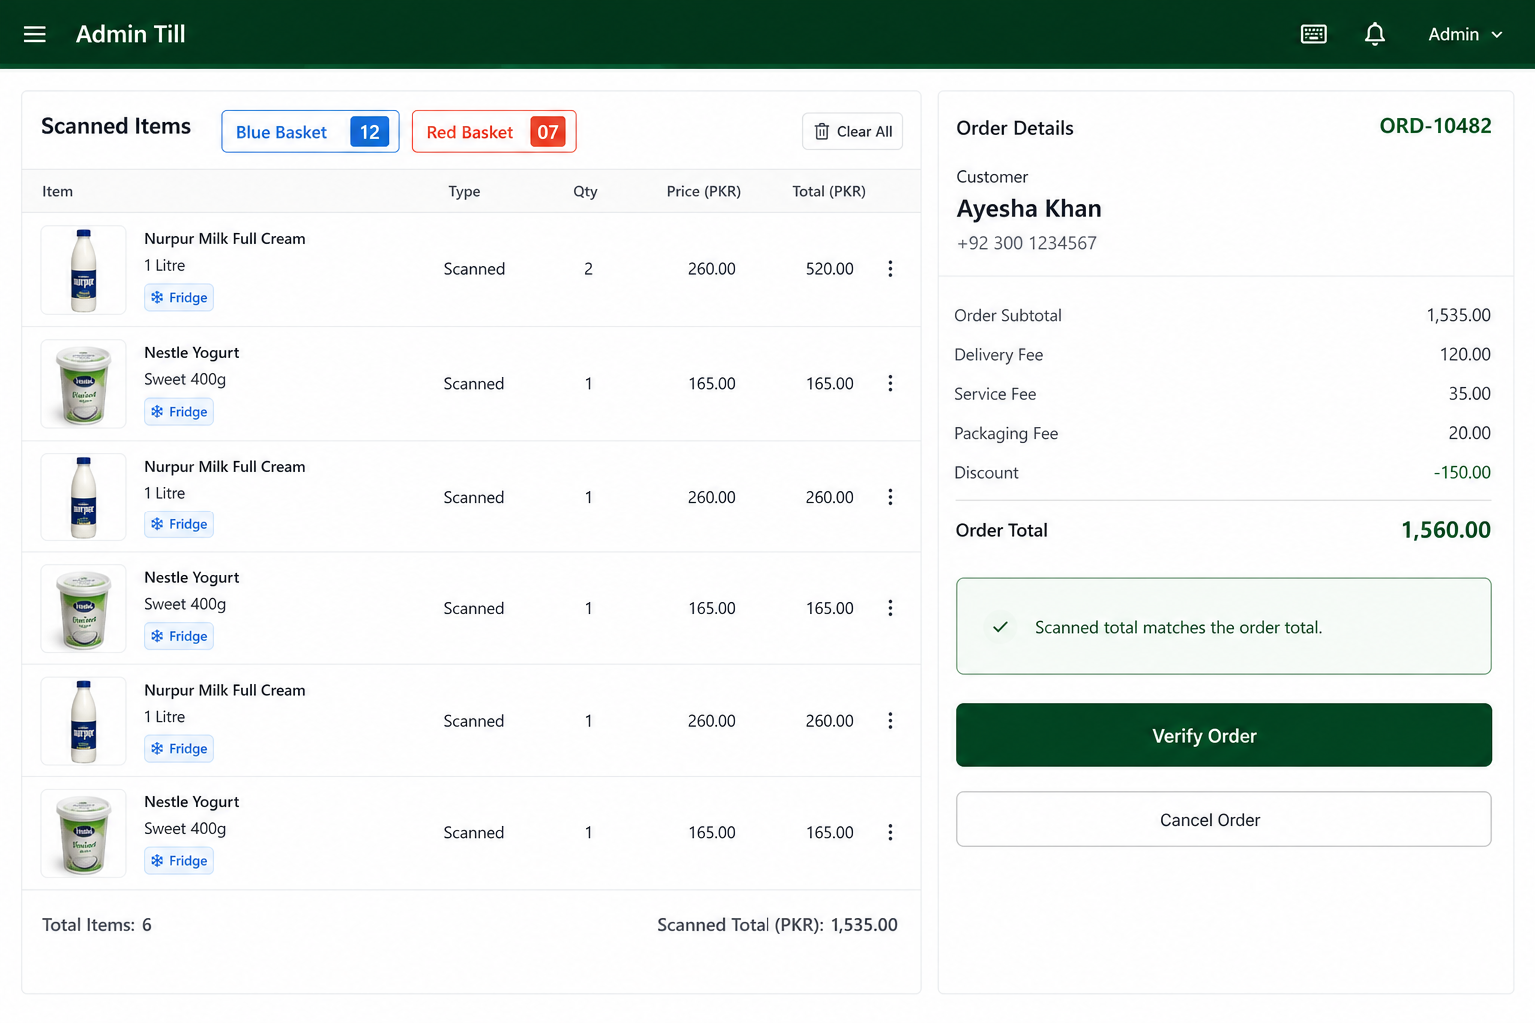Click the order number ORD-10482
This screenshot has width=1535, height=1023.
point(1435,126)
